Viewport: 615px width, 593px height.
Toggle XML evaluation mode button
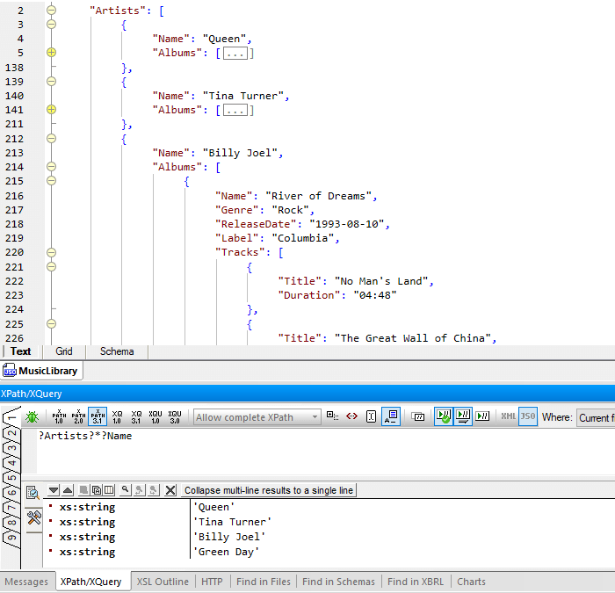click(509, 416)
